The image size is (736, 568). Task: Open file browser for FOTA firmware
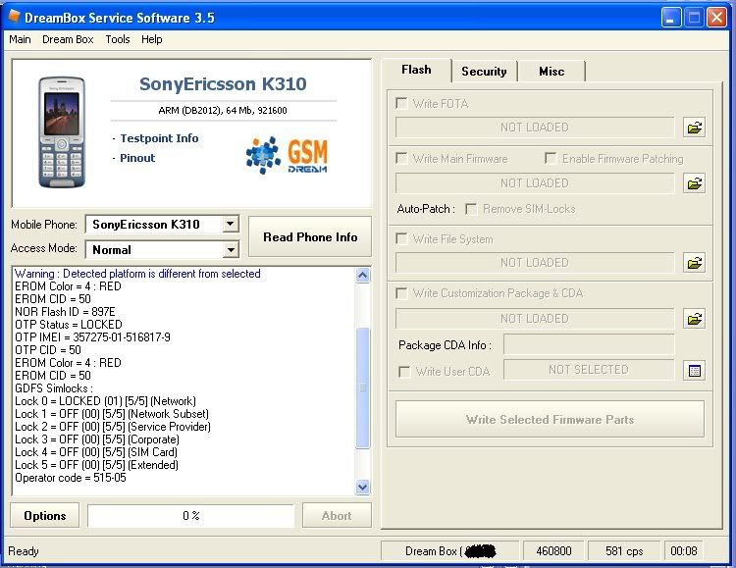point(694,128)
